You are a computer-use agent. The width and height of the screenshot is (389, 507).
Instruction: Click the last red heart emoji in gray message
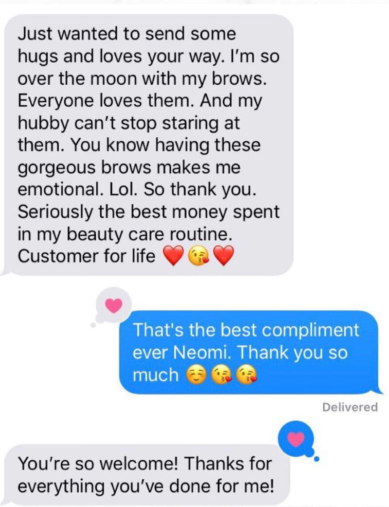[x=224, y=256]
